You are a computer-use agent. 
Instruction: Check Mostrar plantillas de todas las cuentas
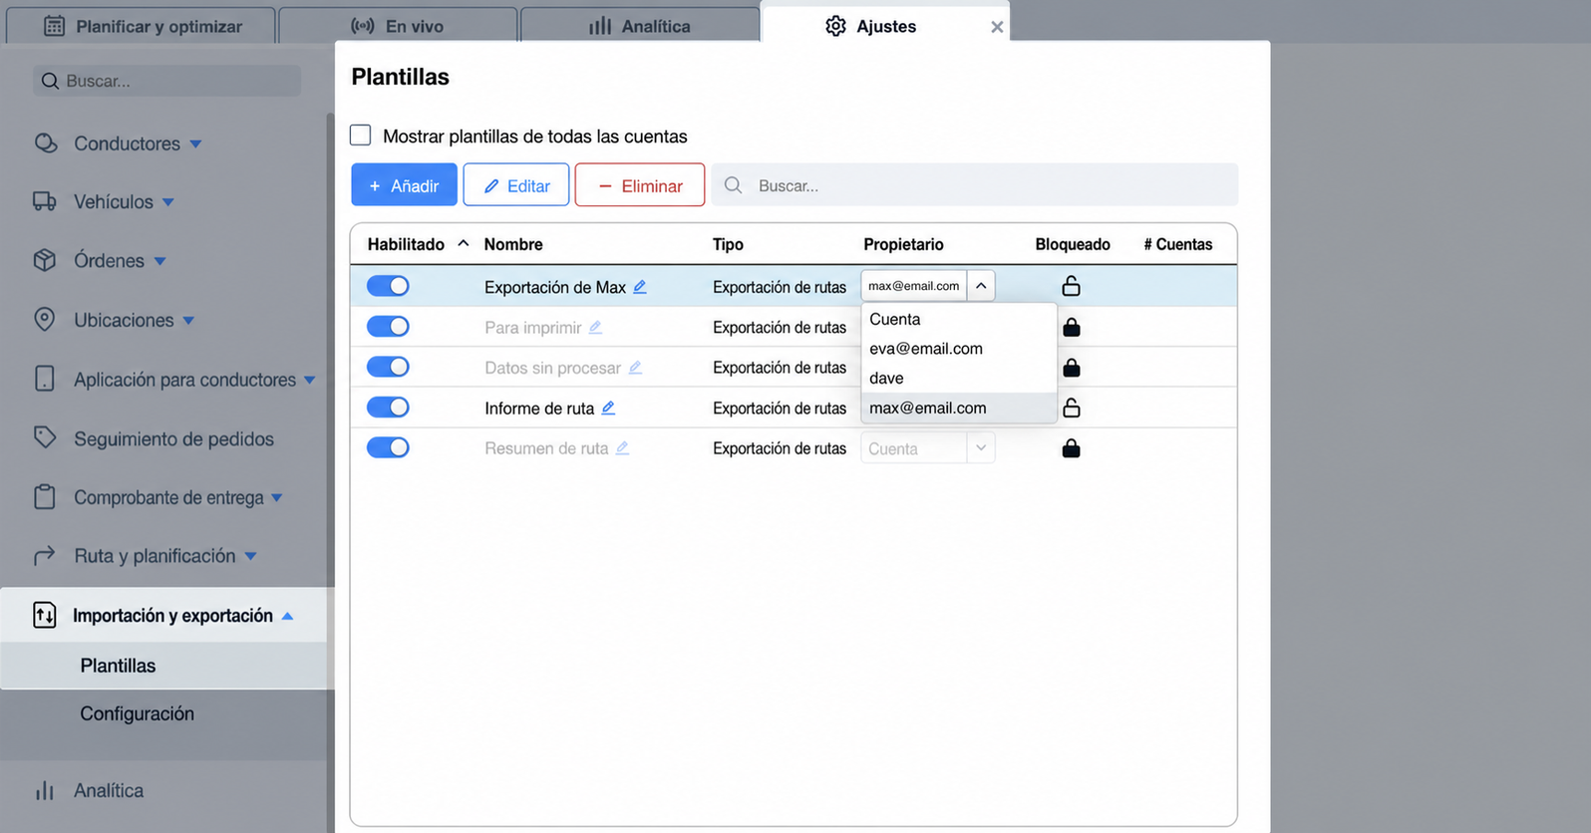pos(361,136)
